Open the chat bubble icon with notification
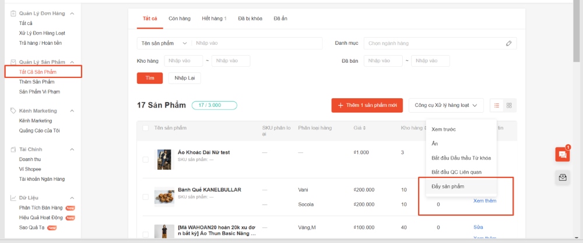 (563, 154)
